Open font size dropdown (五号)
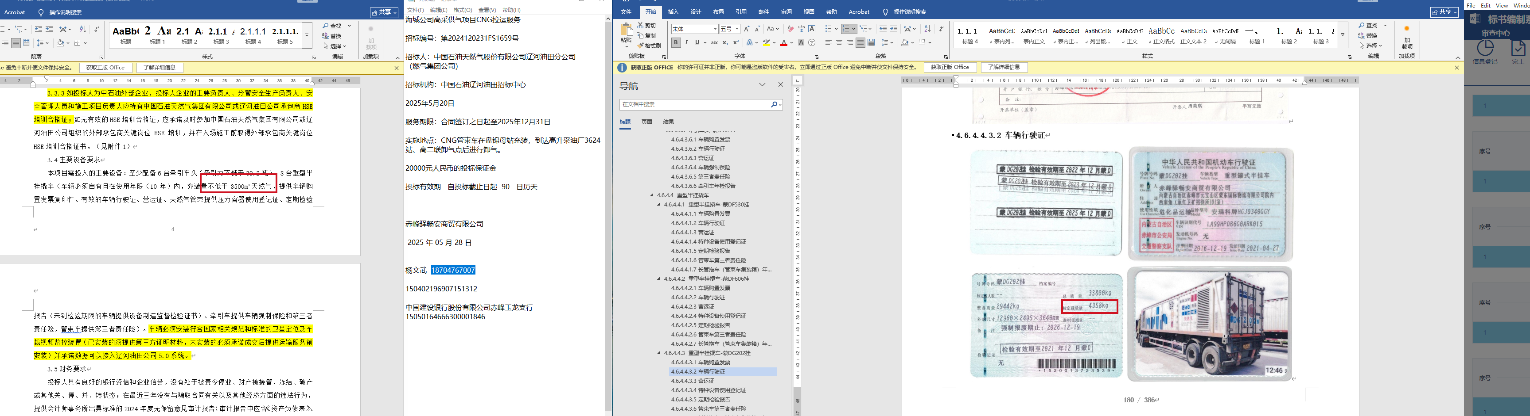This screenshot has width=1530, height=416. point(737,28)
